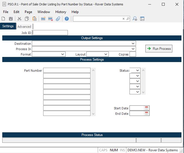
Task: Click the Cut scissors icon
Action: click(x=19, y=19)
